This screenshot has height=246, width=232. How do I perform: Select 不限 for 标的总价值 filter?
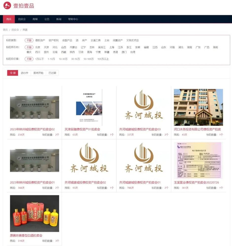point(29,59)
